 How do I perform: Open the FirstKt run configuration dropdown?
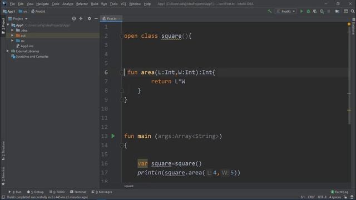point(285,11)
